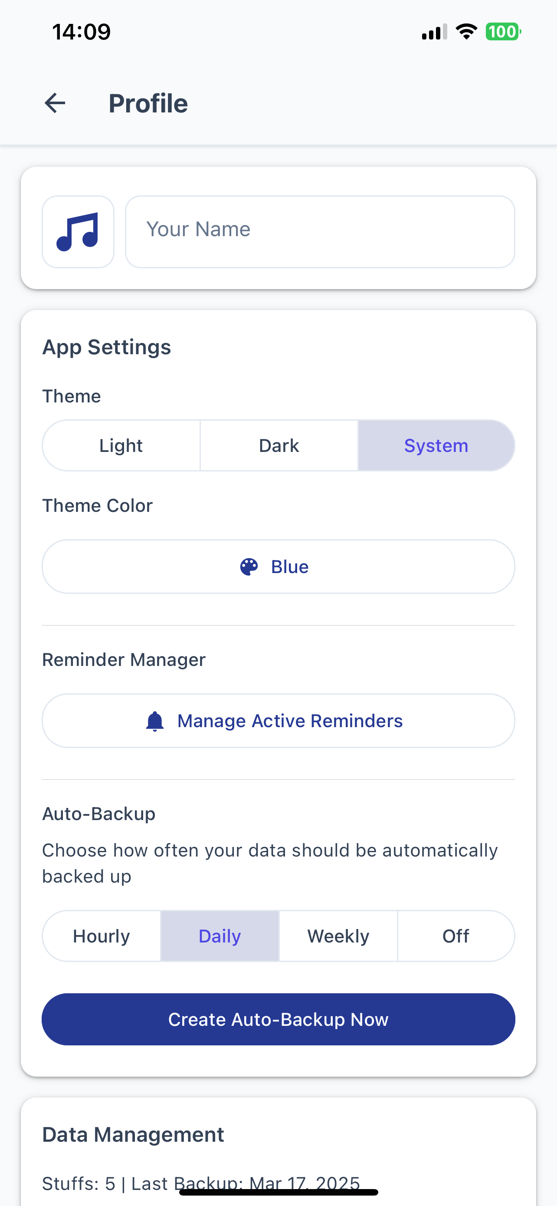Set auto-backup frequency to Hourly
Screen dimensions: 557x1206
[102, 936]
